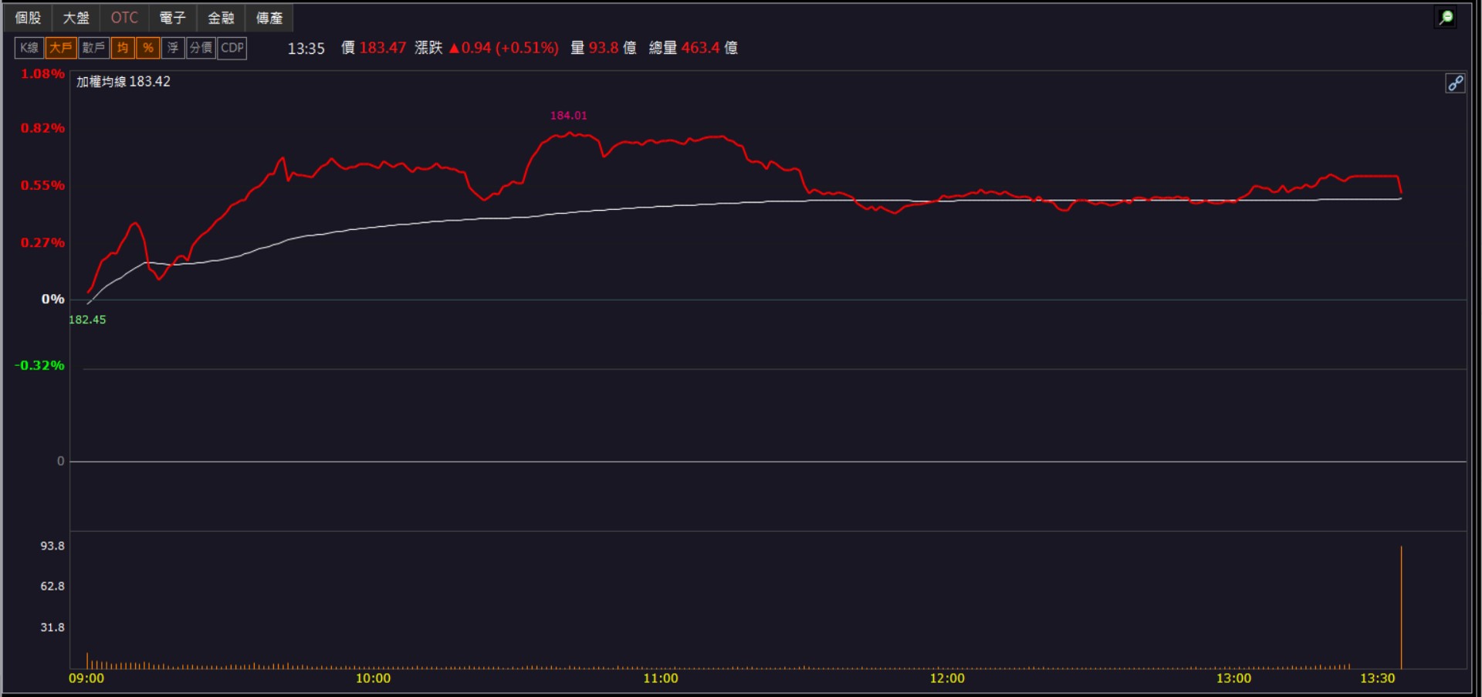This screenshot has width=1482, height=697.
Task: Toggle the 大戶 indicator off
Action: (60, 48)
